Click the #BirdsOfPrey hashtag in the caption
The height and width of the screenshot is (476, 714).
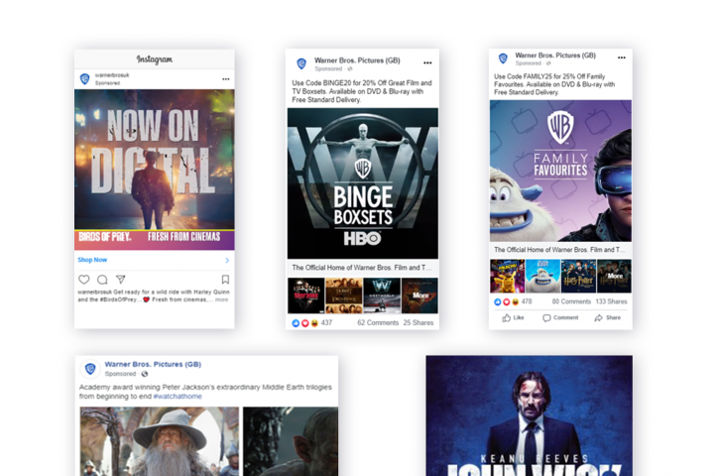[x=117, y=299]
